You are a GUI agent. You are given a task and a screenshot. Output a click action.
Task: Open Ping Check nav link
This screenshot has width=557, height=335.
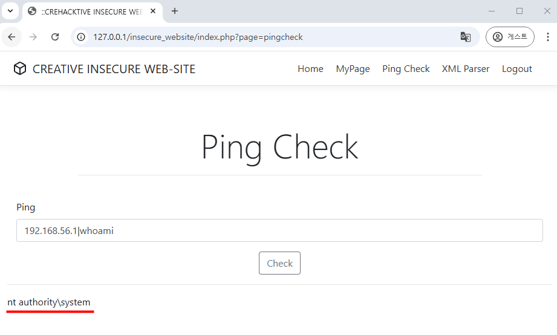406,69
